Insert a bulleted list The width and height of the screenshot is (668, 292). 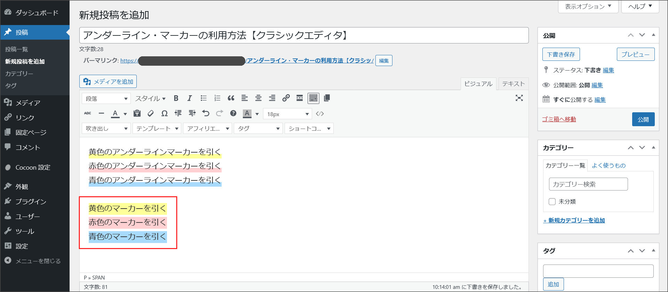pos(204,98)
